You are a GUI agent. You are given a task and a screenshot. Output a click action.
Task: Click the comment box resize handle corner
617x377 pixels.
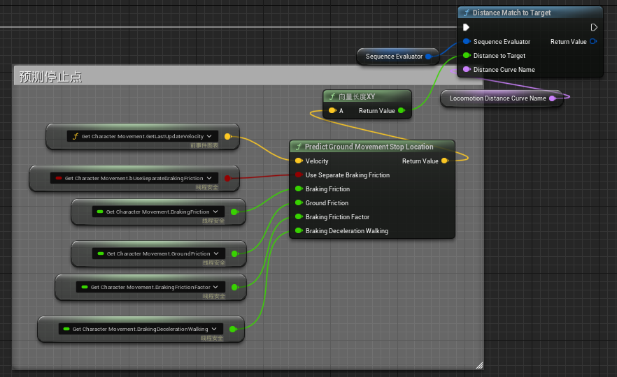tap(479, 366)
